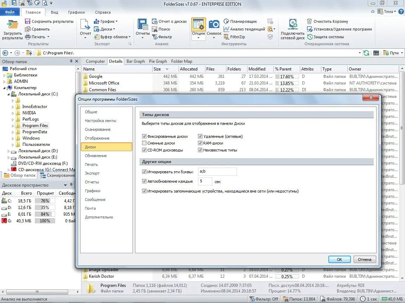Viewport: 405px width, 303px height.
Task: Enable Сменные диски checkbox
Action: coord(144,143)
